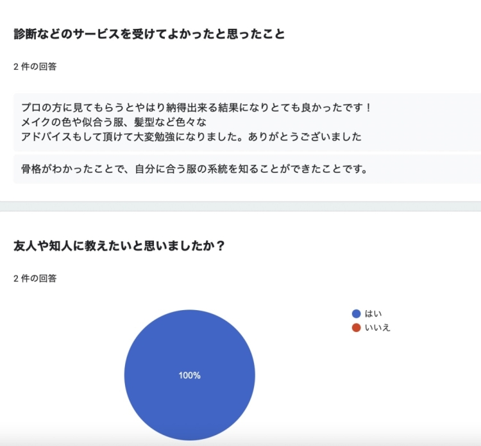
Task: Click the heading 診断などのサービスを受けてよかったと思ったこと
Action: click(x=149, y=34)
